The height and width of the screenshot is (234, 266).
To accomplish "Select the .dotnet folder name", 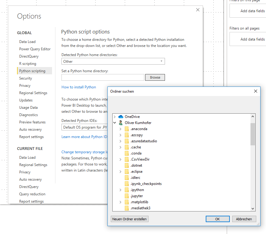I will (x=136, y=165).
